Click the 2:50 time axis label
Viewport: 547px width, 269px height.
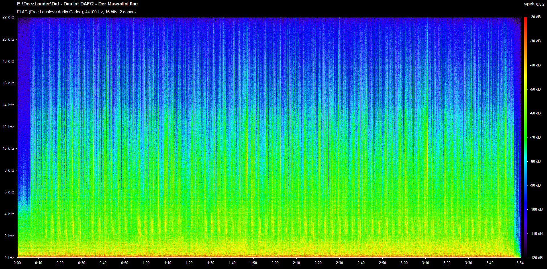(383, 263)
